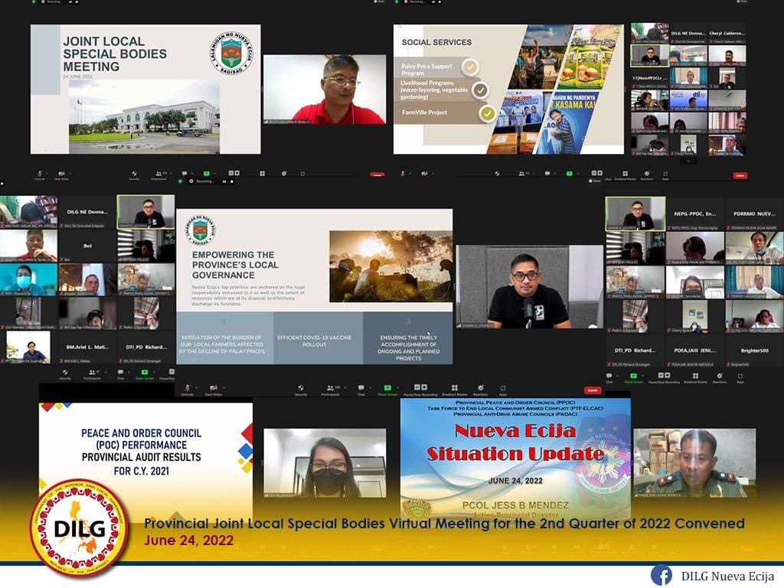This screenshot has width=784, height=588.
Task: Open Chat in Joint Local Special Bodies window
Action: click(x=185, y=174)
